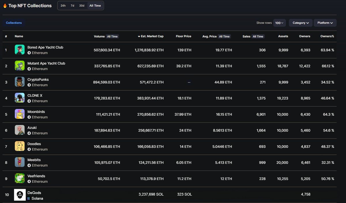Open All Time selector next to Sales
Screen dimensions: 346x203
258,37
